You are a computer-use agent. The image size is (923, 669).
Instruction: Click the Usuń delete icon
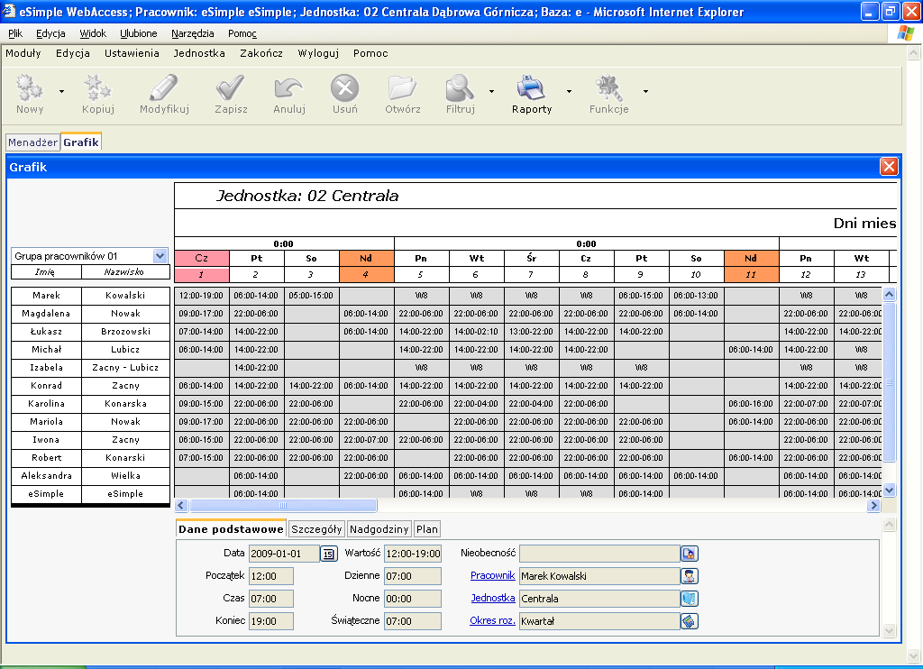[x=345, y=88]
